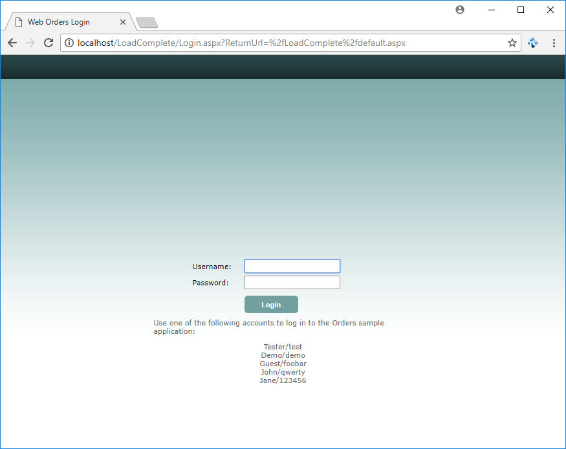Click the Jane/123456 account text
Viewport: 566px width, 449px height.
tap(283, 380)
